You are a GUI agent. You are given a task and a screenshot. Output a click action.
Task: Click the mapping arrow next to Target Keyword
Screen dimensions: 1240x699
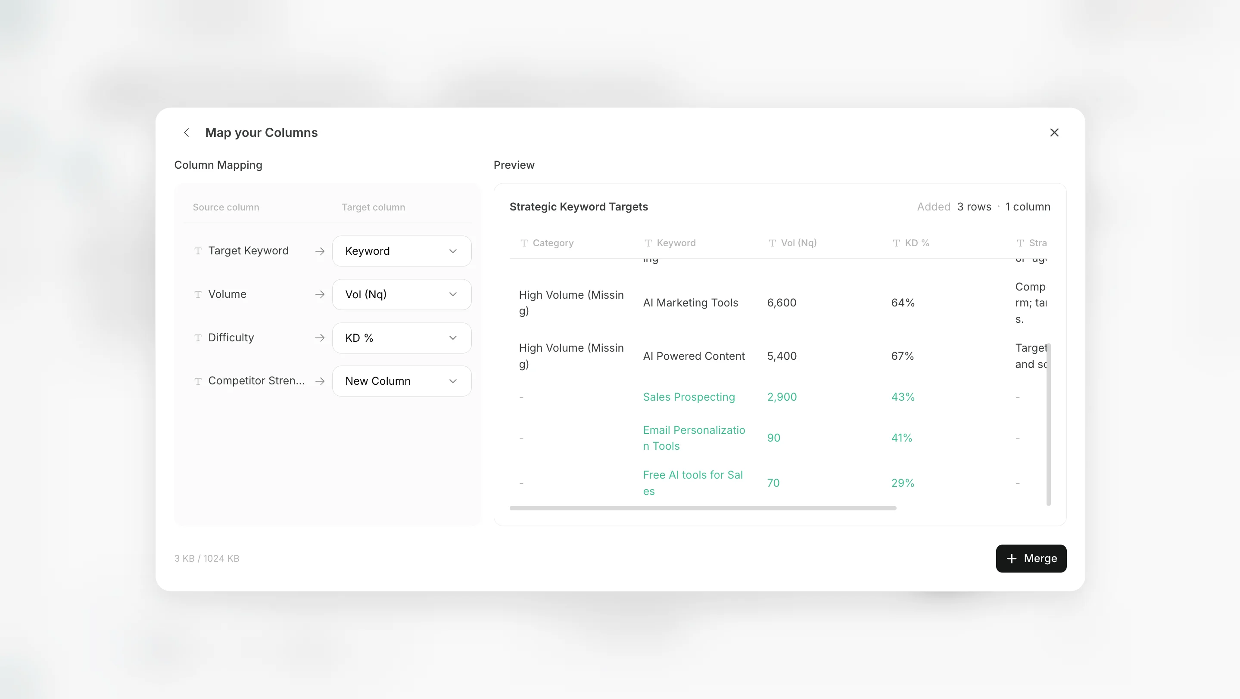tap(320, 251)
